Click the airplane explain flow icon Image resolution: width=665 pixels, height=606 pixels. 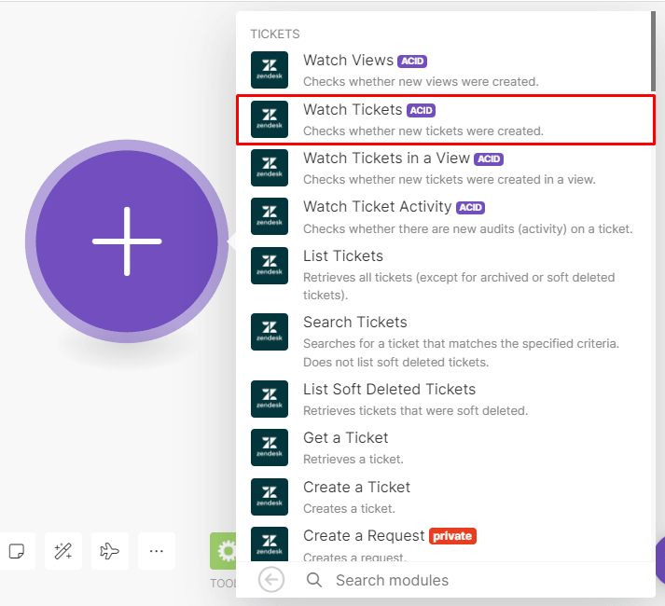click(x=110, y=551)
